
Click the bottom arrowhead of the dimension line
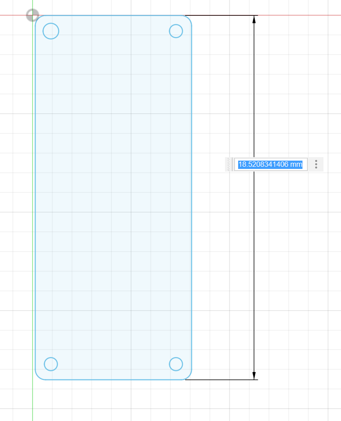coord(254,375)
